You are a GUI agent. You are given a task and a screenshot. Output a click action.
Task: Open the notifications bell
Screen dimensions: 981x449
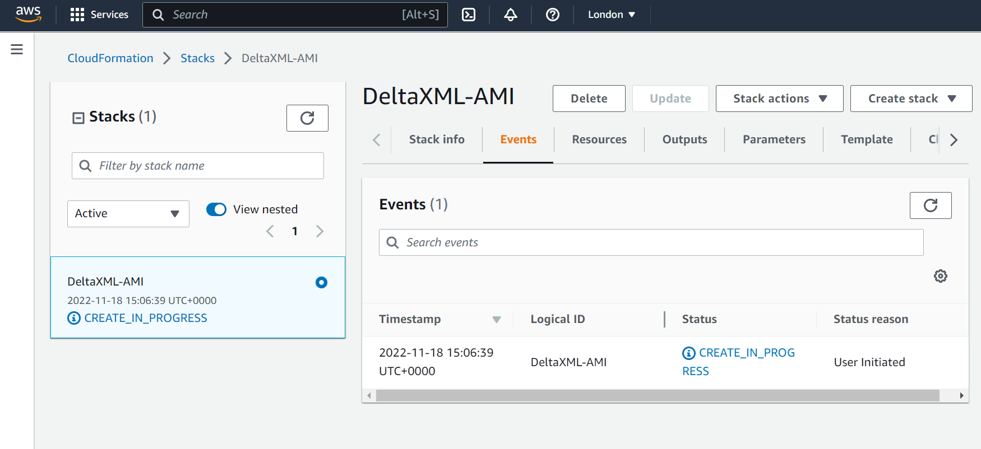click(510, 15)
